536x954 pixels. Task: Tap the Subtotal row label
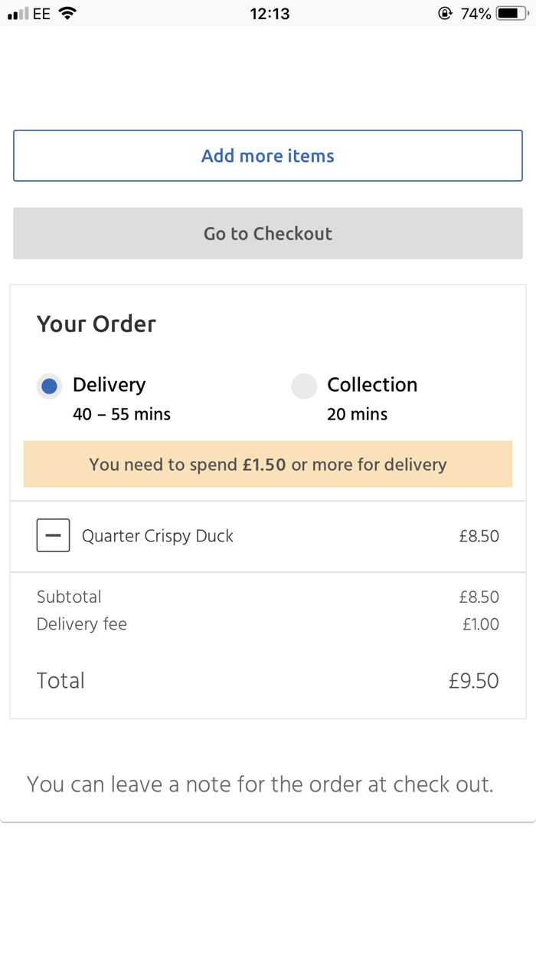tap(69, 597)
